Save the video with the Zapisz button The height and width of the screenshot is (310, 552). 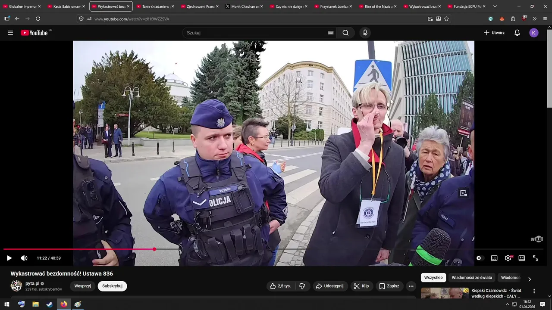tap(389, 286)
